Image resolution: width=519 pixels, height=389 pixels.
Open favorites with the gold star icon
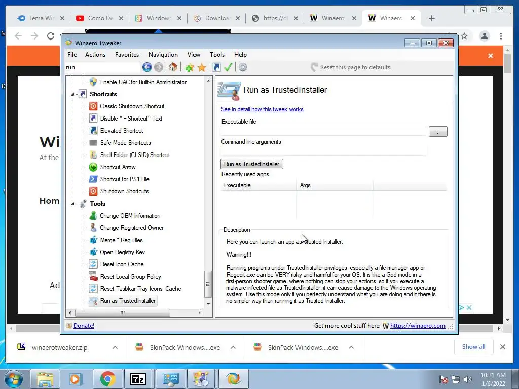pyautogui.click(x=202, y=68)
